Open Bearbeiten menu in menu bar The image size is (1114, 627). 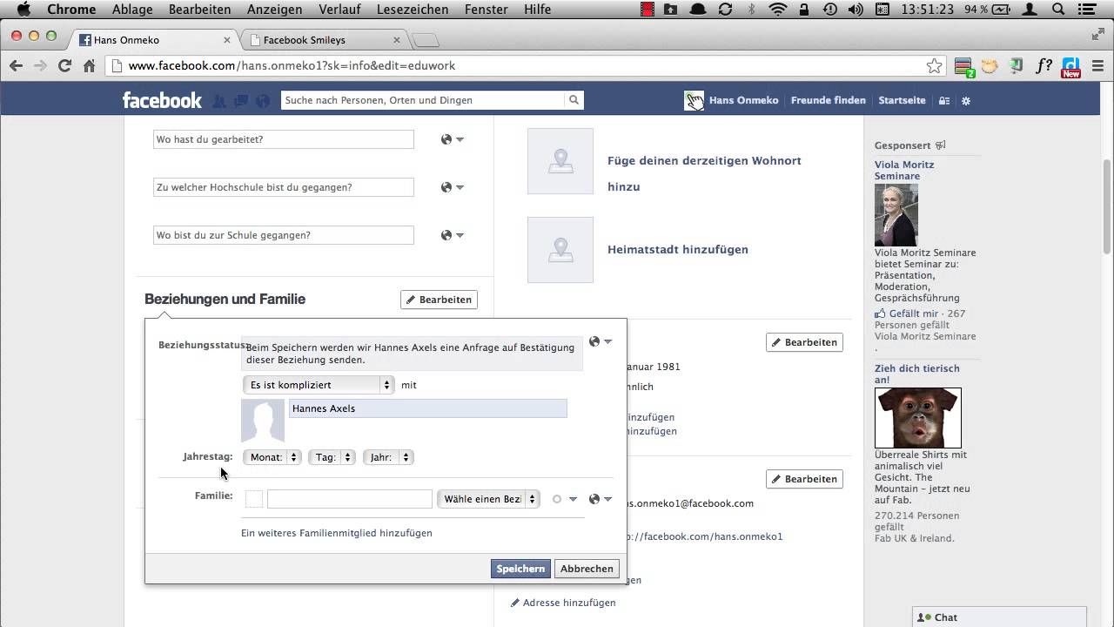tap(200, 10)
